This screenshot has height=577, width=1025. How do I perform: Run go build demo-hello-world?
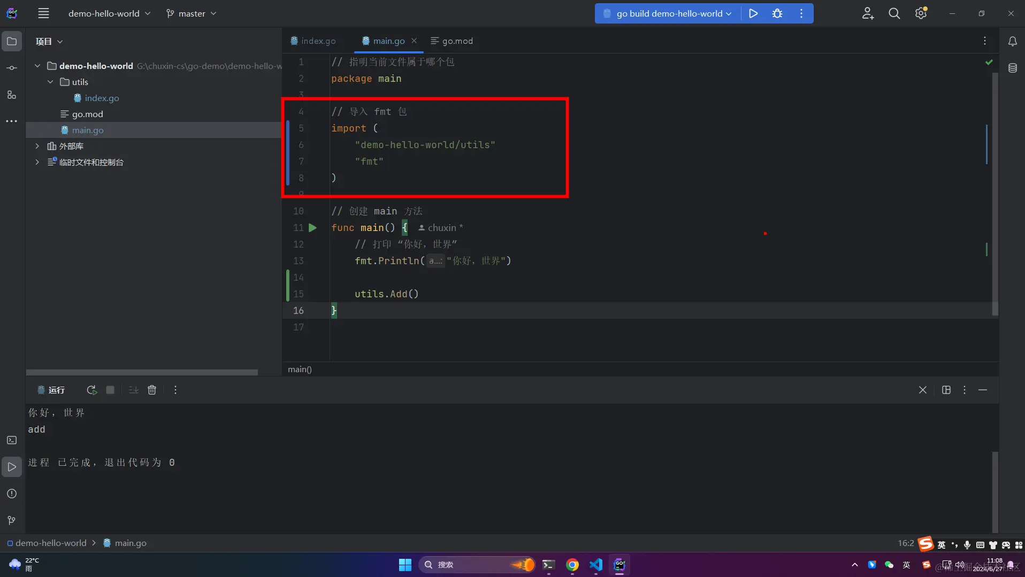click(753, 13)
